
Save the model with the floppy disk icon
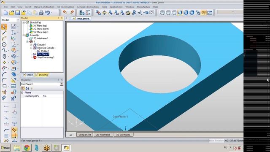[x=17, y=13]
